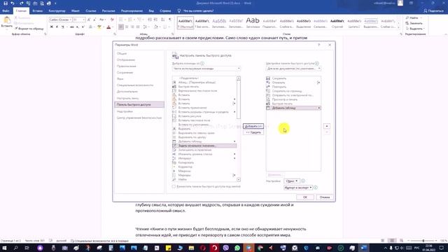Select 'Просмотр и печать' in the right list
Viewport: 448px width, 252px height.
click(293, 99)
